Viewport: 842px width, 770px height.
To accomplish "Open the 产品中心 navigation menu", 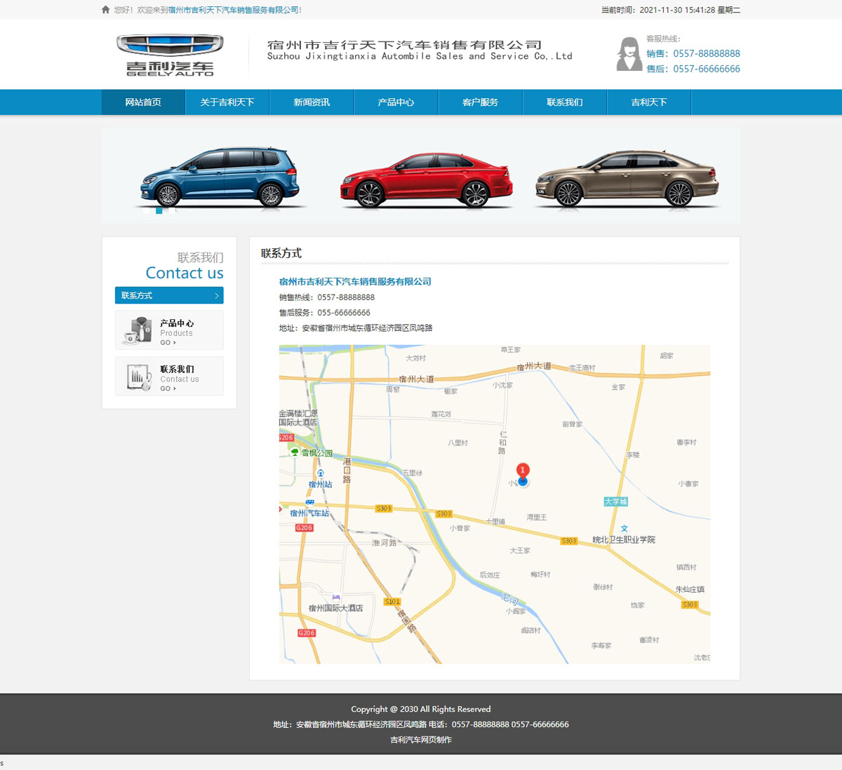I will (x=396, y=102).
